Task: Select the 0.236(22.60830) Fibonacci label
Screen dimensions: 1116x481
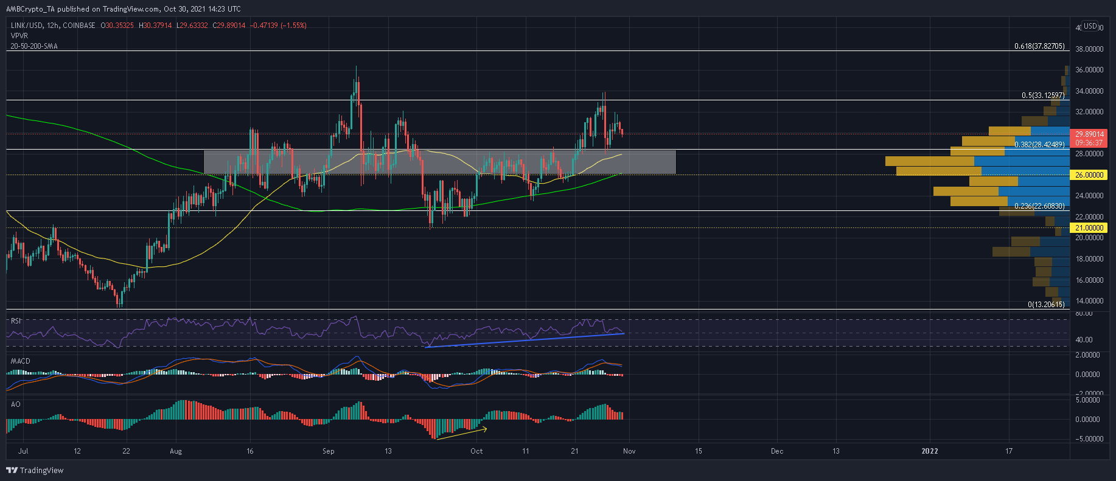Action: (1039, 206)
